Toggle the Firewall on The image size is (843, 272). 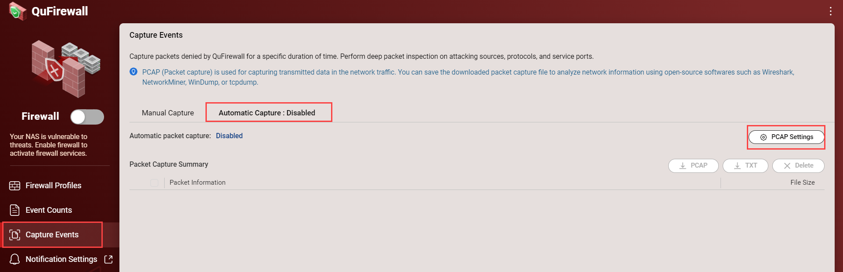coord(87,117)
